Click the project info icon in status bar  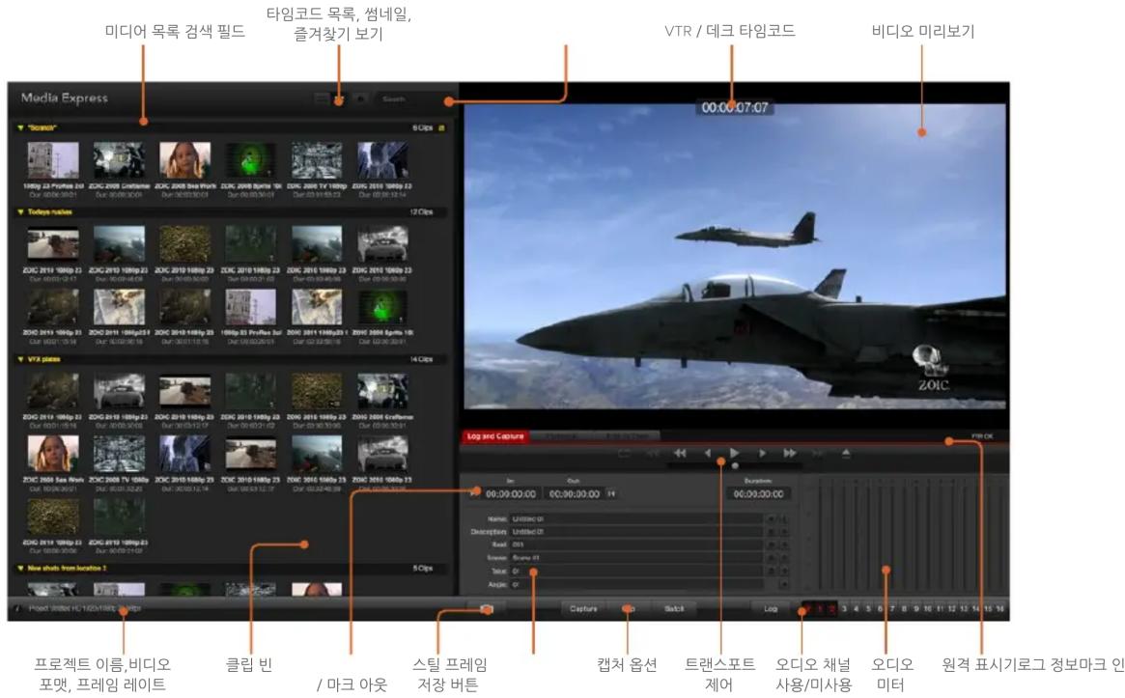pos(17,608)
